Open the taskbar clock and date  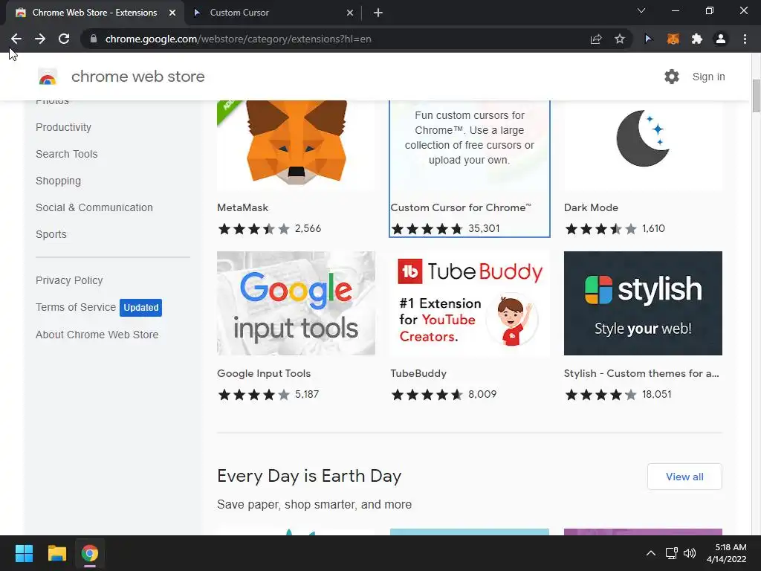click(727, 553)
